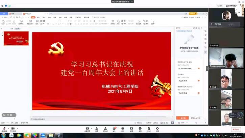This screenshot has height=138, width=245.
Task: Click Format Painter icon in ribbon
Action: pos(14,22)
